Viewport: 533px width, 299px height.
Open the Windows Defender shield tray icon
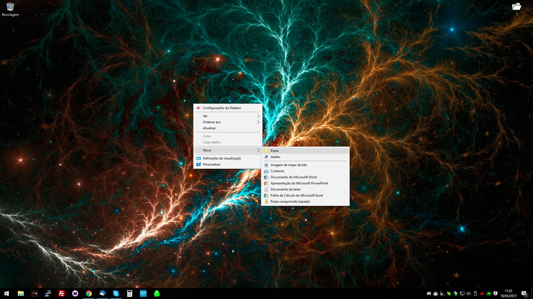click(x=496, y=293)
